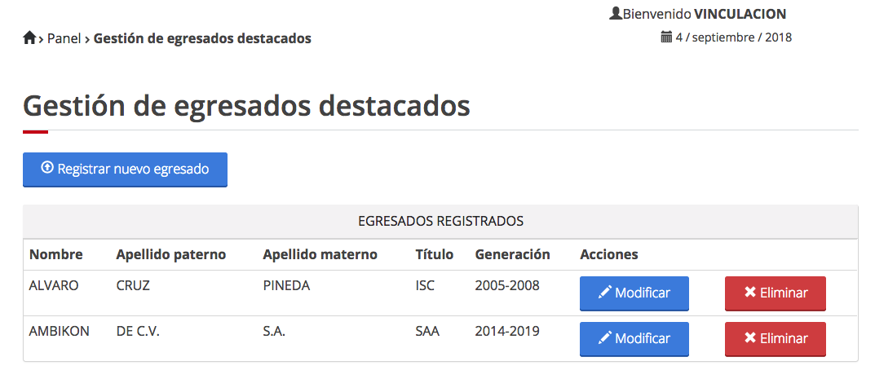Click upload icon on Registrar button
The width and height of the screenshot is (875, 379).
[x=47, y=169]
